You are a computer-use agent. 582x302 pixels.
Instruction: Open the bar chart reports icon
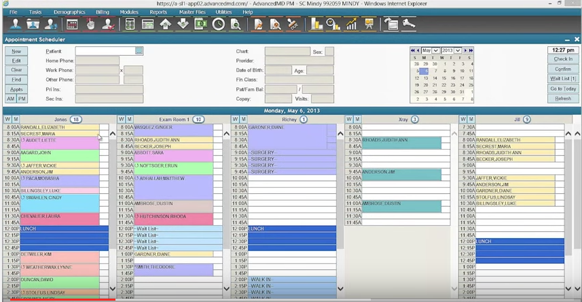point(316,24)
